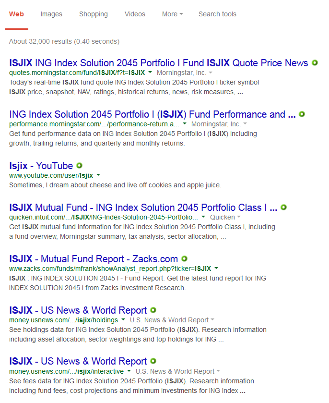Open ISJIX US News holdings result title

click(78, 310)
